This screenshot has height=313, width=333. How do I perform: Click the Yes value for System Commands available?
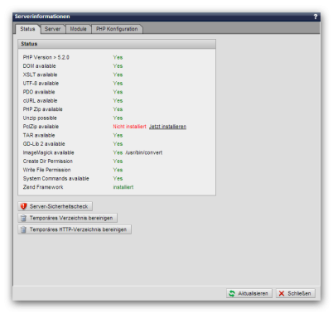pos(118,179)
